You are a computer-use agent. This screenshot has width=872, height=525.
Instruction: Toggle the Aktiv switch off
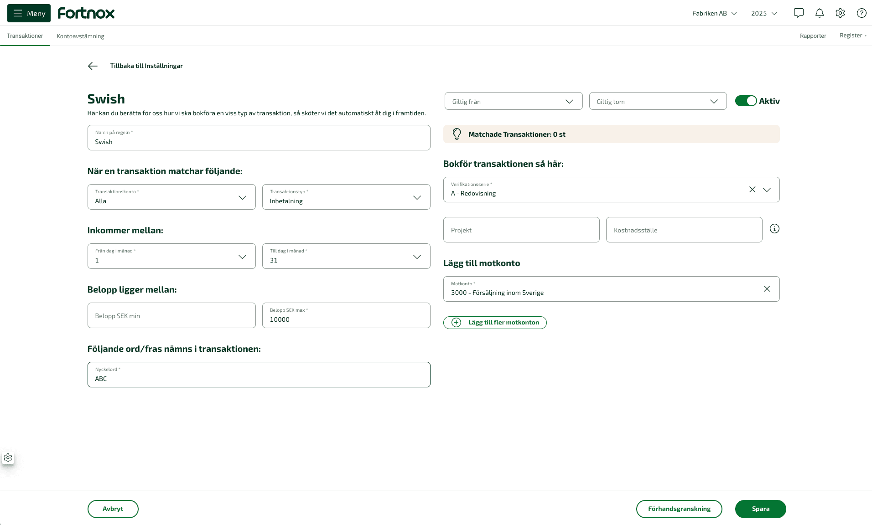click(x=746, y=101)
